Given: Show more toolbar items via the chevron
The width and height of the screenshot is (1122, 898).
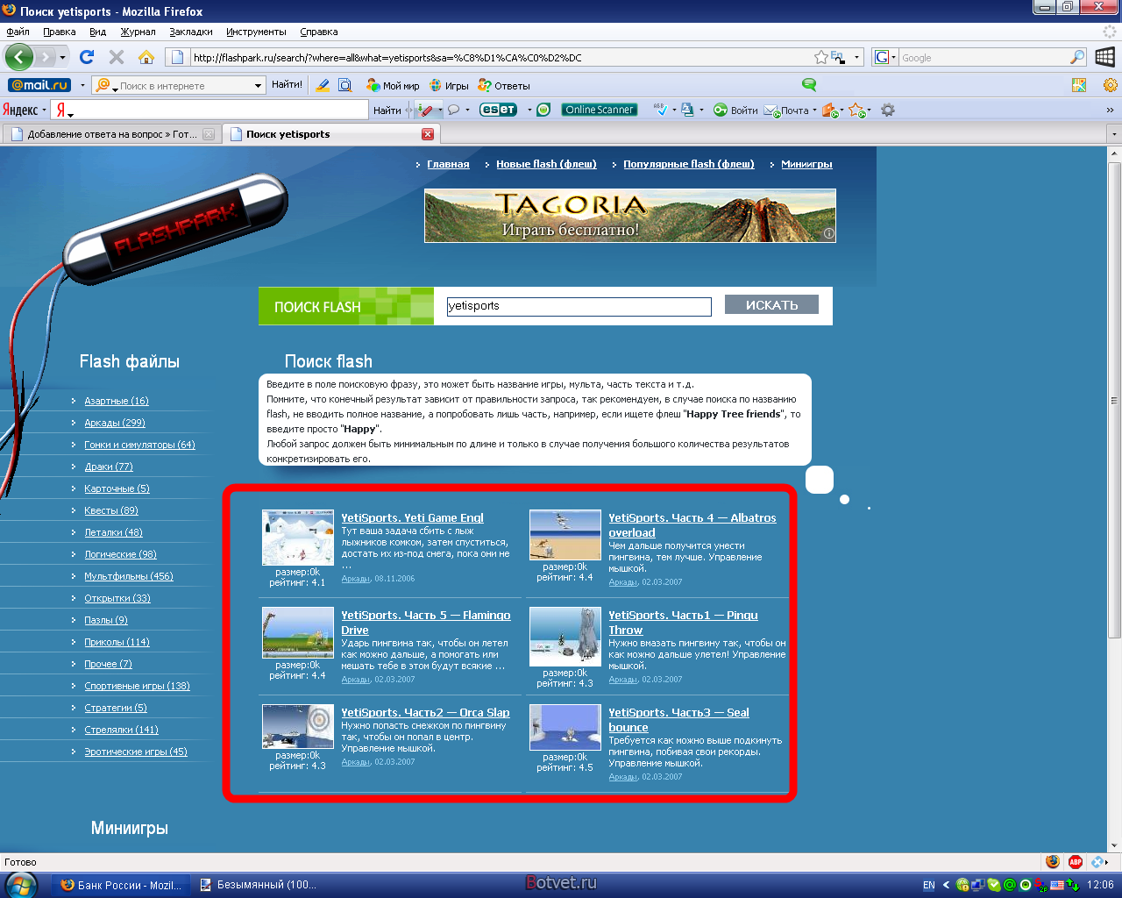Looking at the screenshot, I should click(x=1110, y=110).
